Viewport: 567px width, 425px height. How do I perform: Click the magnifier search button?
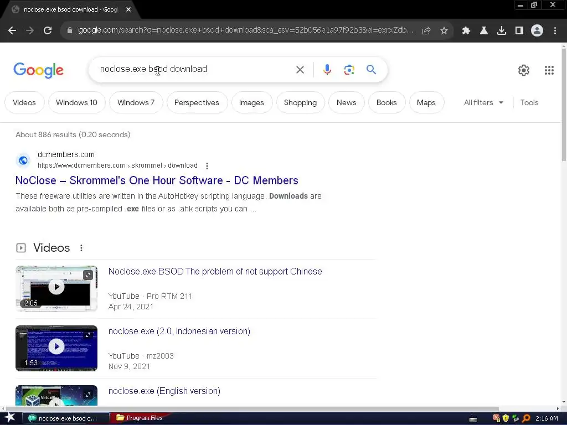tap(371, 69)
